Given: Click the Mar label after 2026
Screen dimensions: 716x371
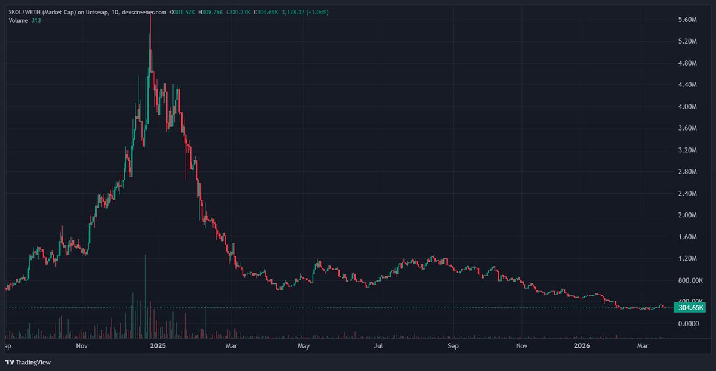Looking at the screenshot, I should click(642, 346).
